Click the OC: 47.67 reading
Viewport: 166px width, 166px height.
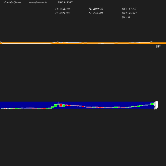click(129, 9)
